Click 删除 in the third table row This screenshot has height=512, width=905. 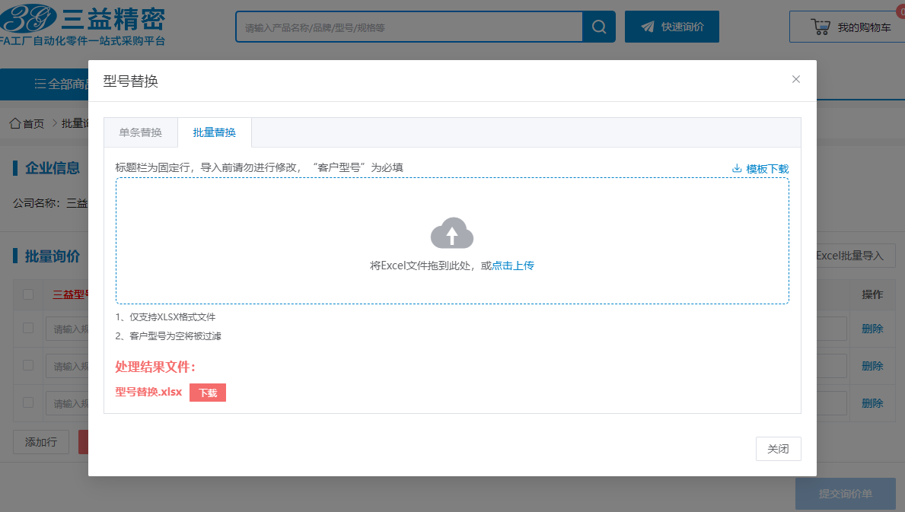point(872,404)
